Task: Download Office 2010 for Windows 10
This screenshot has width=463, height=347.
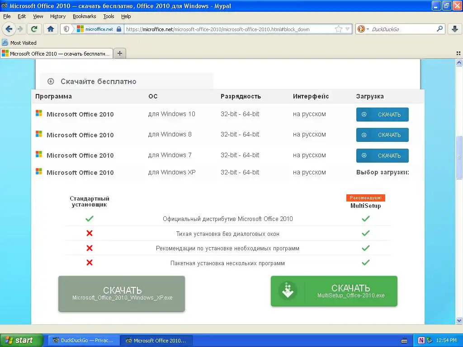Action: pos(382,114)
